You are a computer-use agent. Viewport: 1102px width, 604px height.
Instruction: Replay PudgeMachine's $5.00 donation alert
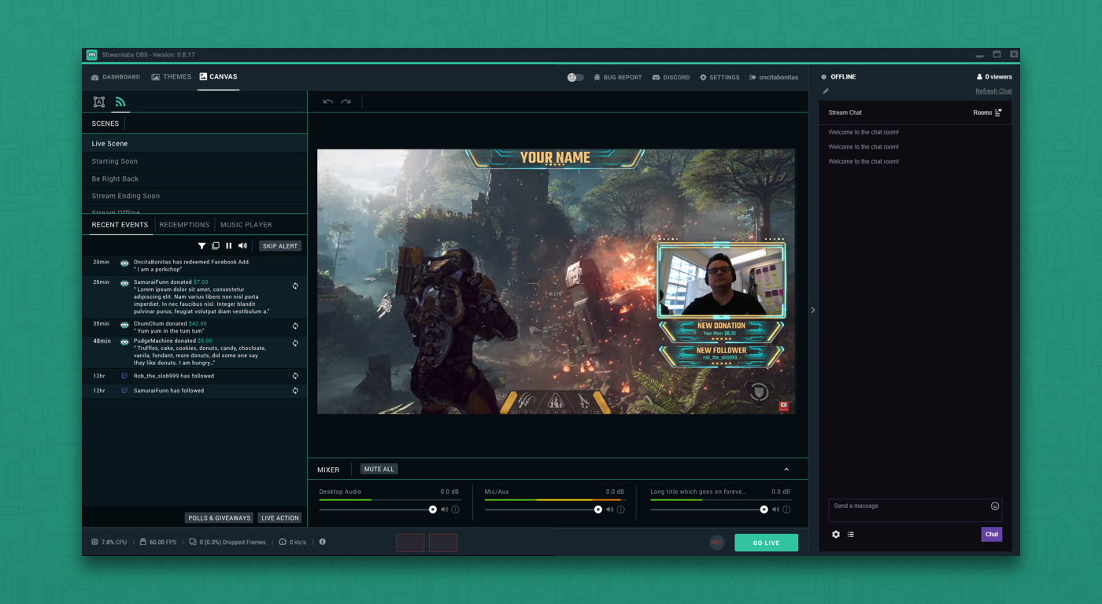point(295,343)
